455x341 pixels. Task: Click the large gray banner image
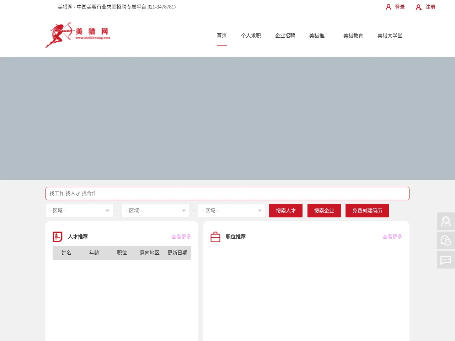pyautogui.click(x=227, y=118)
